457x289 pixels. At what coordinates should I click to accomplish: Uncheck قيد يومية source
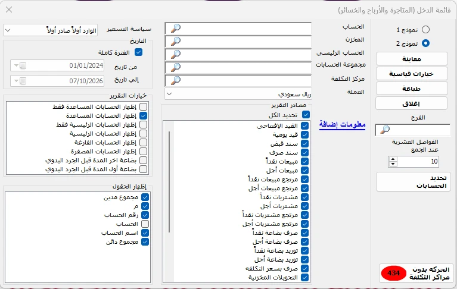click(x=305, y=134)
